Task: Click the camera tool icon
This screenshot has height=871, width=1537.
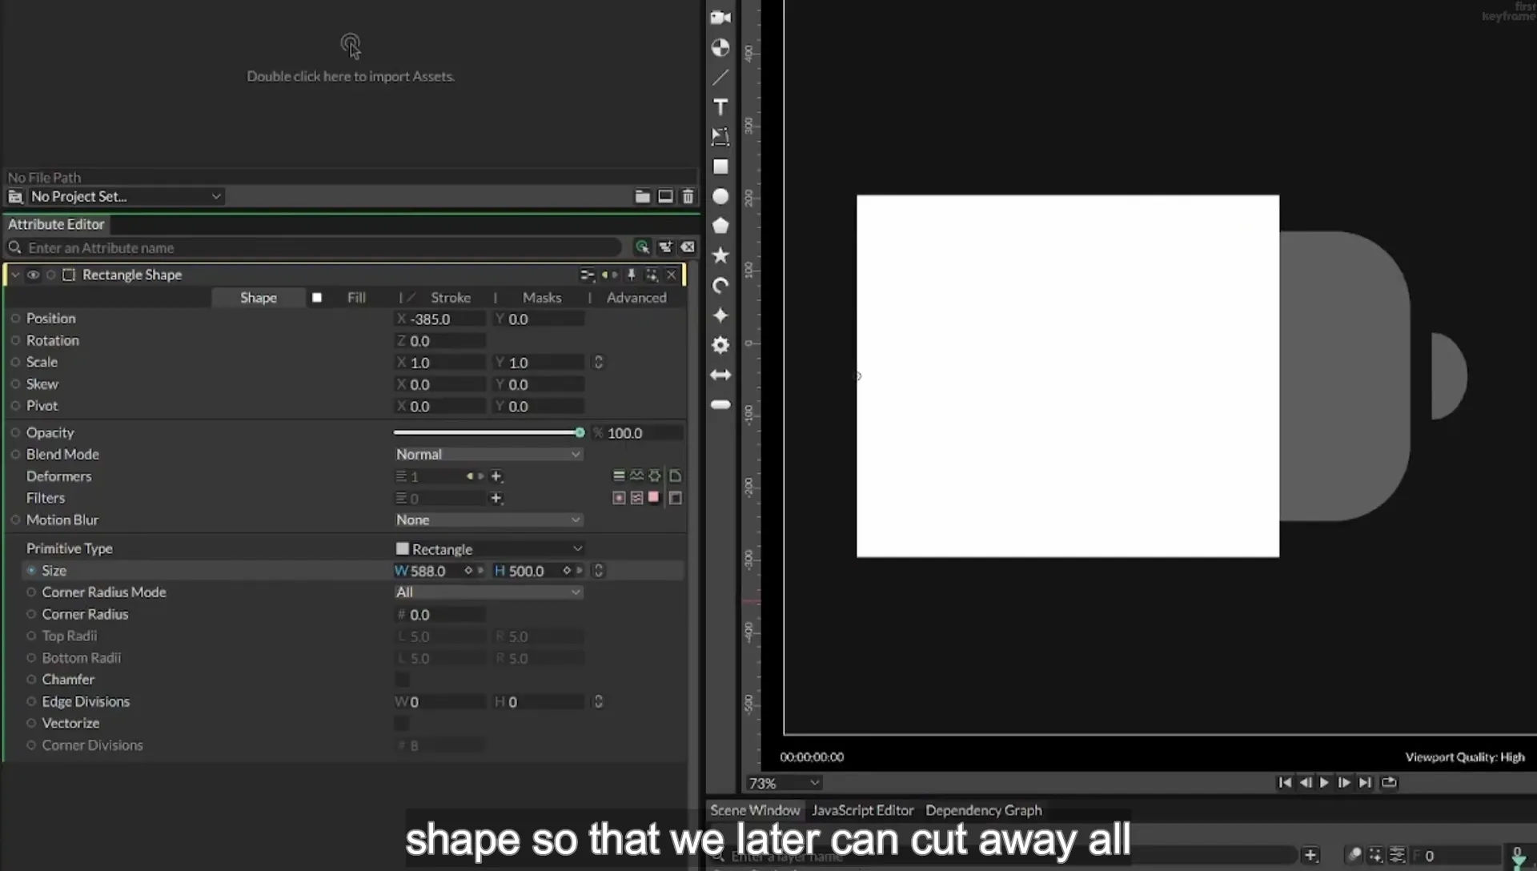Action: pos(720,18)
